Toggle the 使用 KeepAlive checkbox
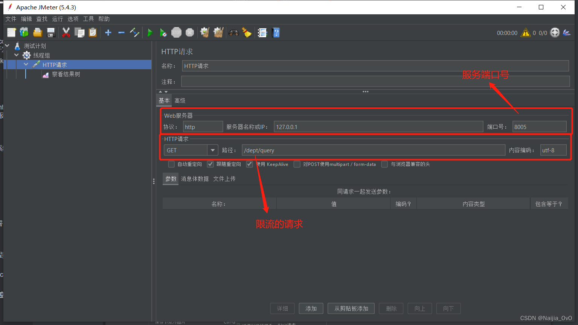Image resolution: width=578 pixels, height=325 pixels. (x=249, y=164)
